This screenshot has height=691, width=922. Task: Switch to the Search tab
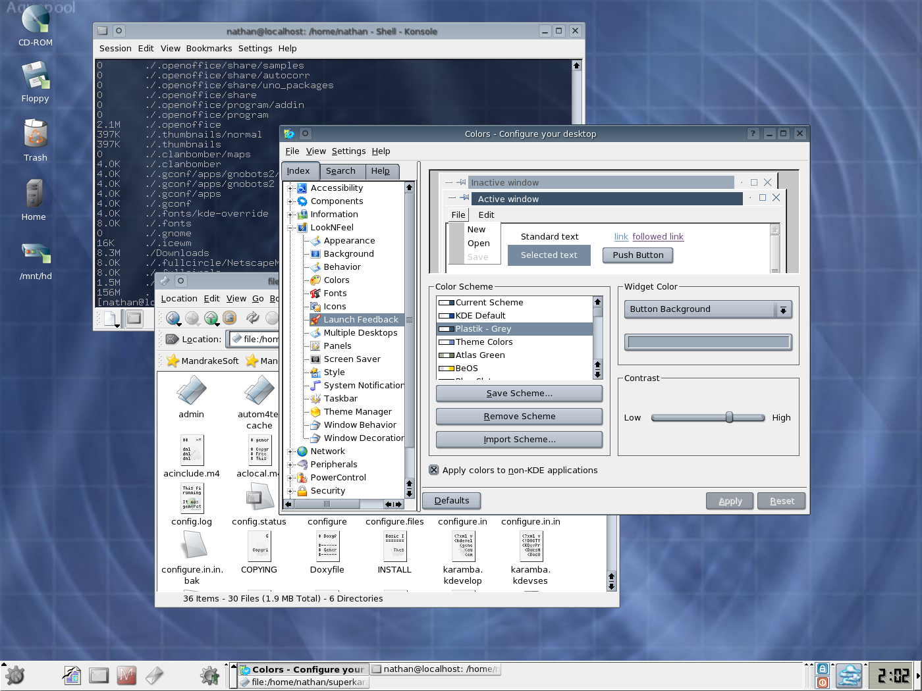340,171
